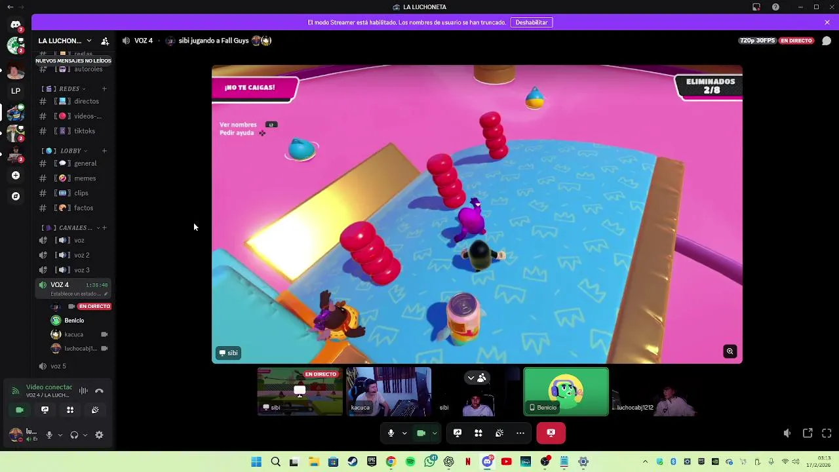
Task: Open activities from the voice panel
Action: tap(70, 410)
